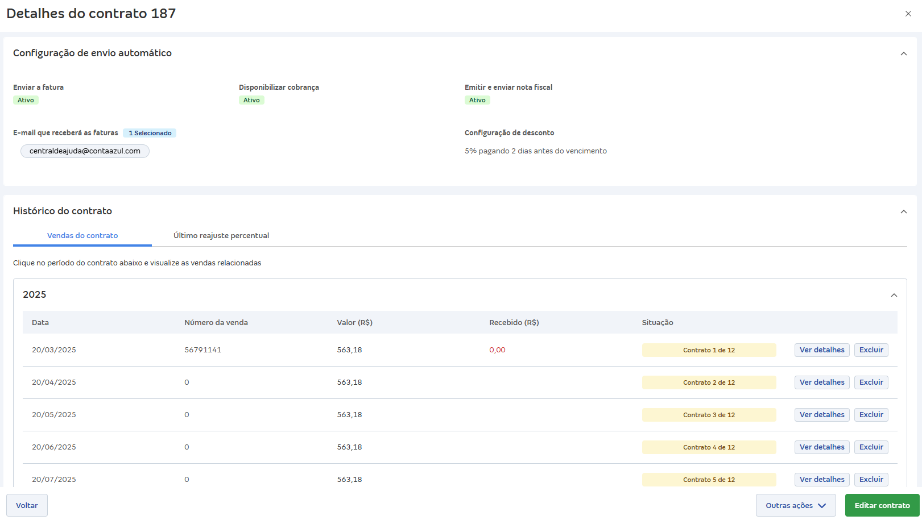This screenshot has height=520, width=922.
Task: Open the Outras ações dropdown
Action: point(796,505)
